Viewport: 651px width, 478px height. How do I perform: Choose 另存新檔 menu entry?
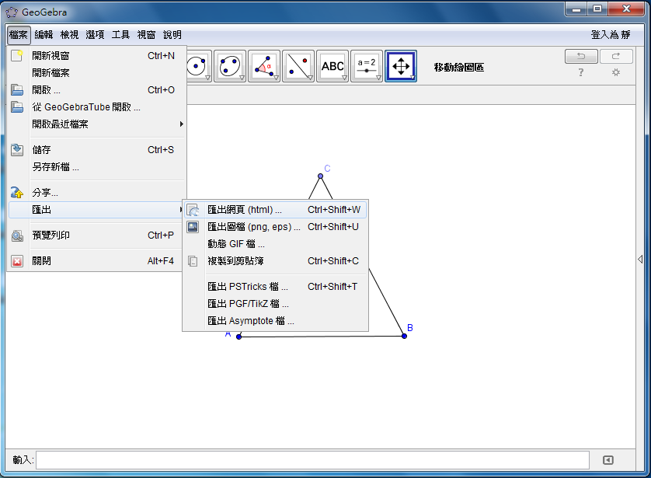click(96, 167)
